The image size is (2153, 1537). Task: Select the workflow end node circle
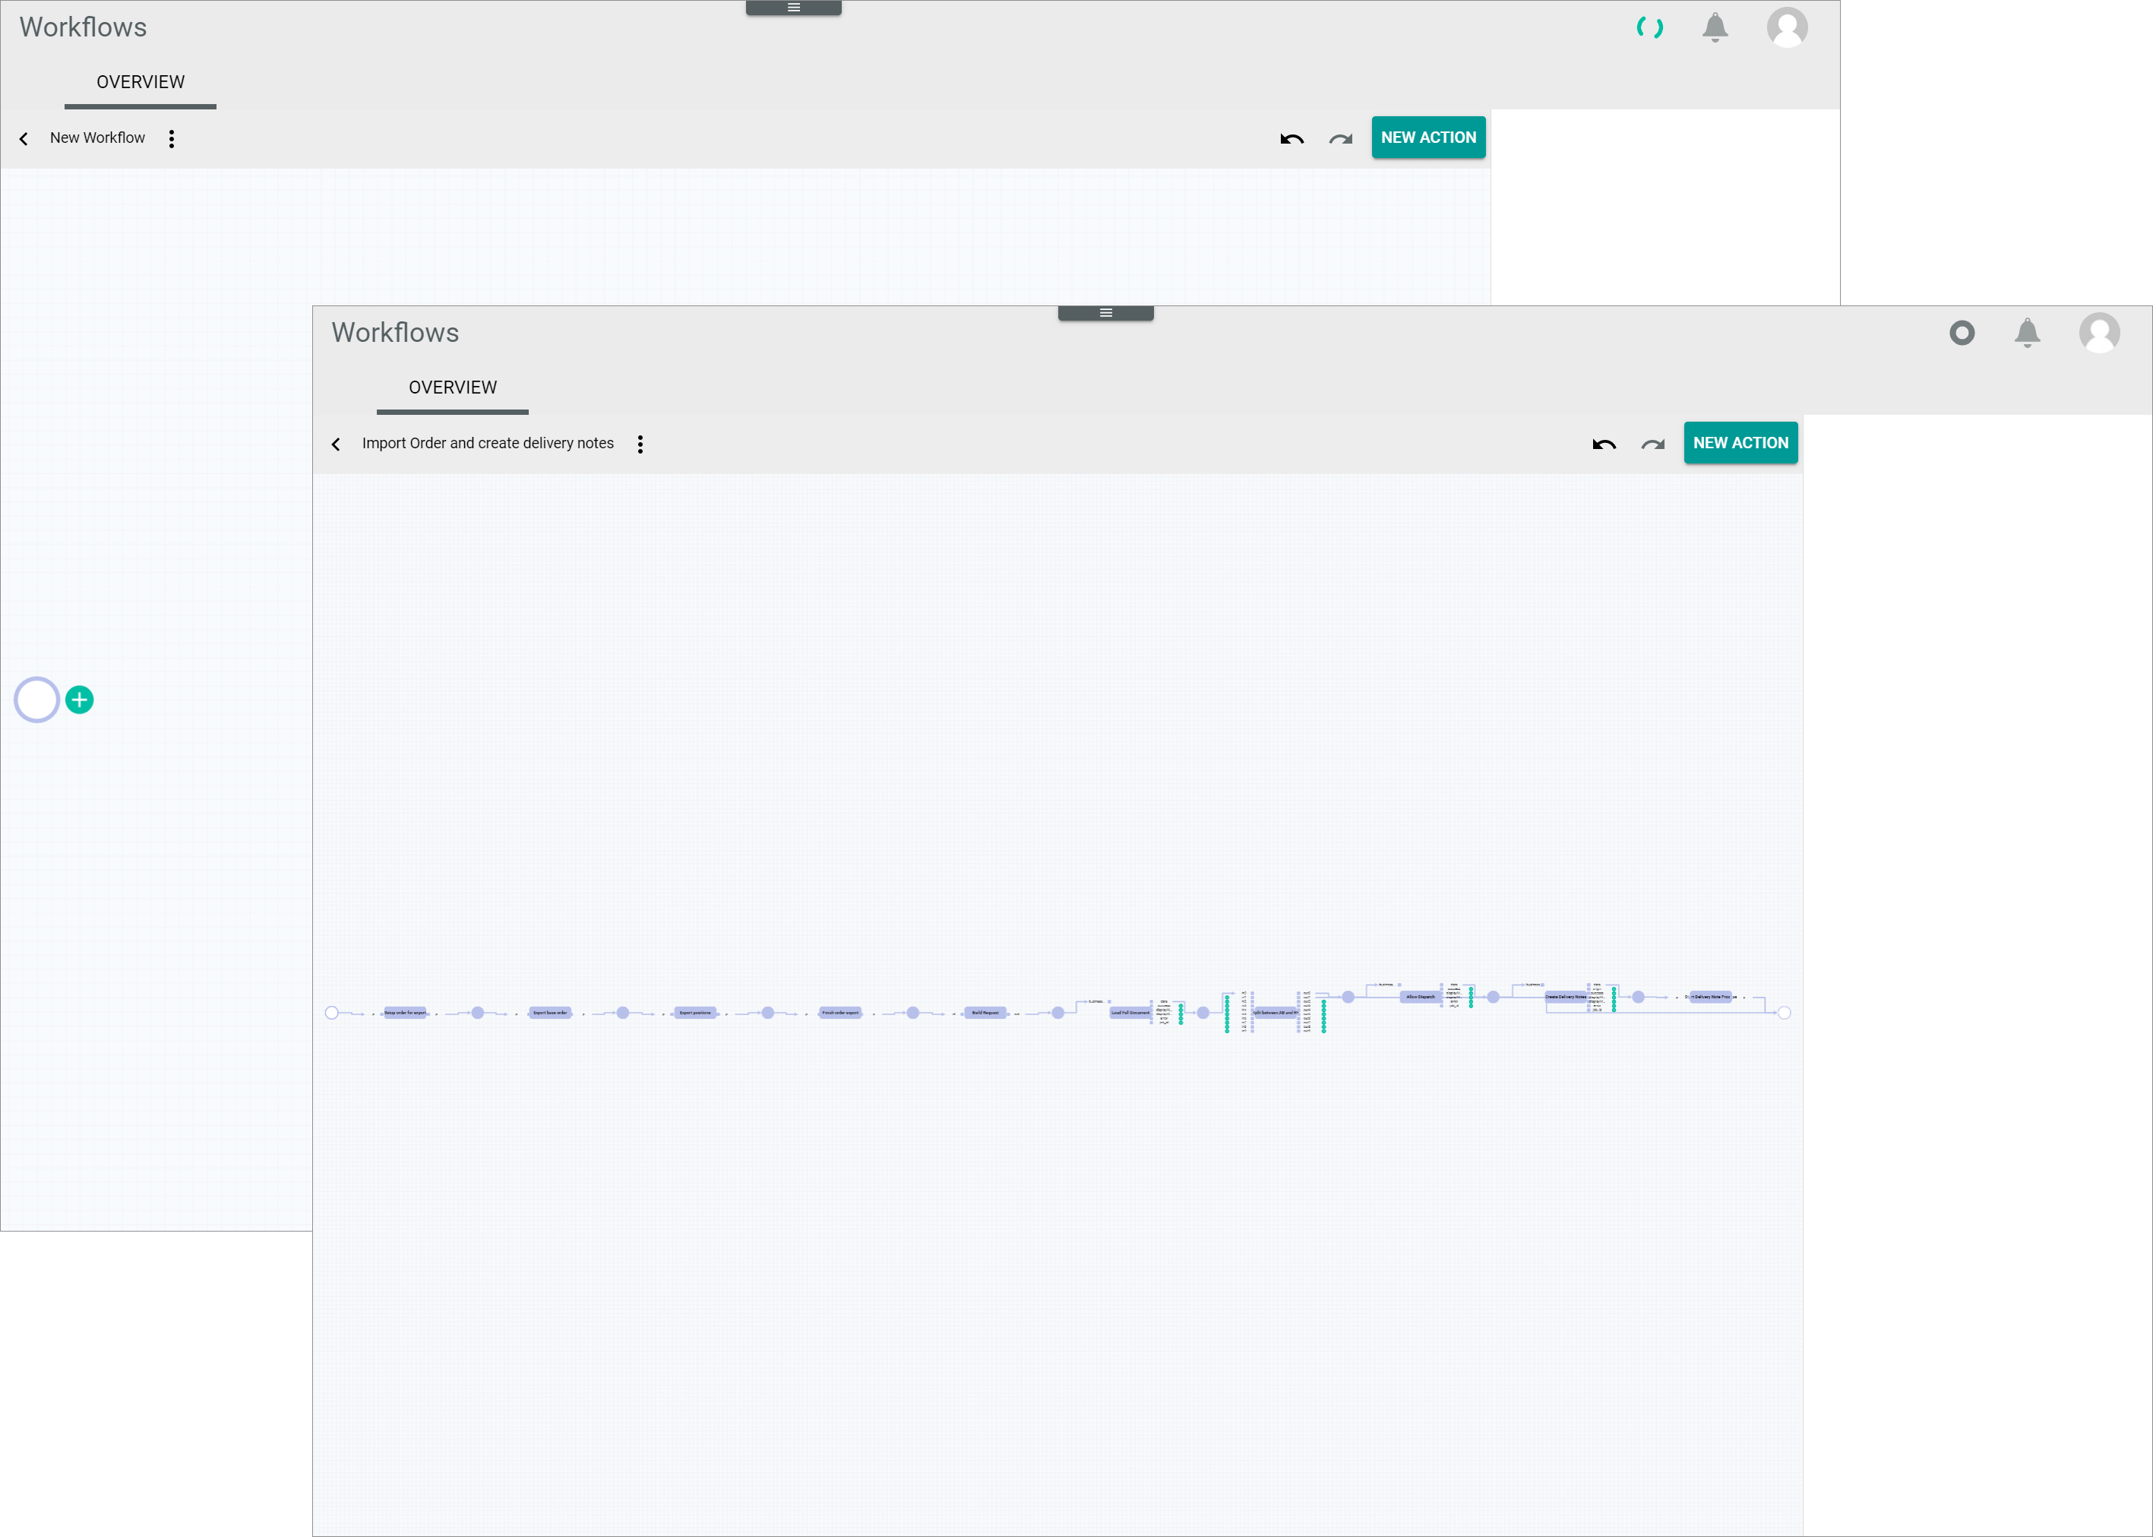[1784, 1013]
